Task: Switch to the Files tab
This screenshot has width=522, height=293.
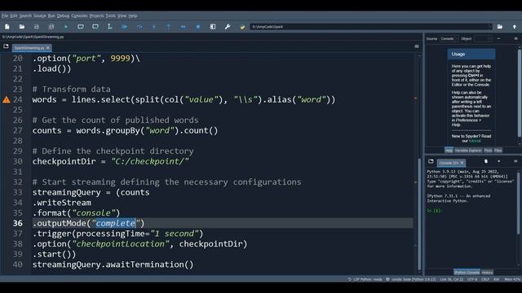Action: pyautogui.click(x=498, y=151)
